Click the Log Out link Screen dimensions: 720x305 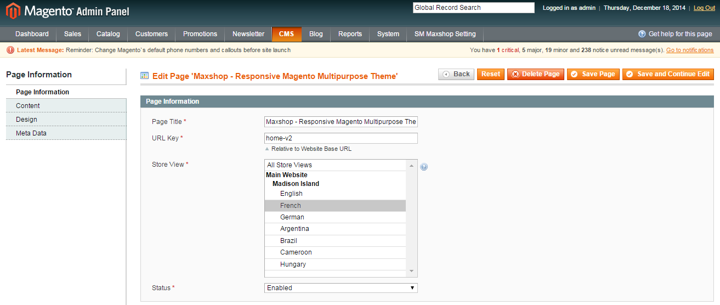tap(704, 8)
